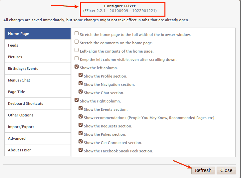The image size is (241, 178).
Task: Disable Facebook Sneak Peek section checkbox
Action: [81, 150]
